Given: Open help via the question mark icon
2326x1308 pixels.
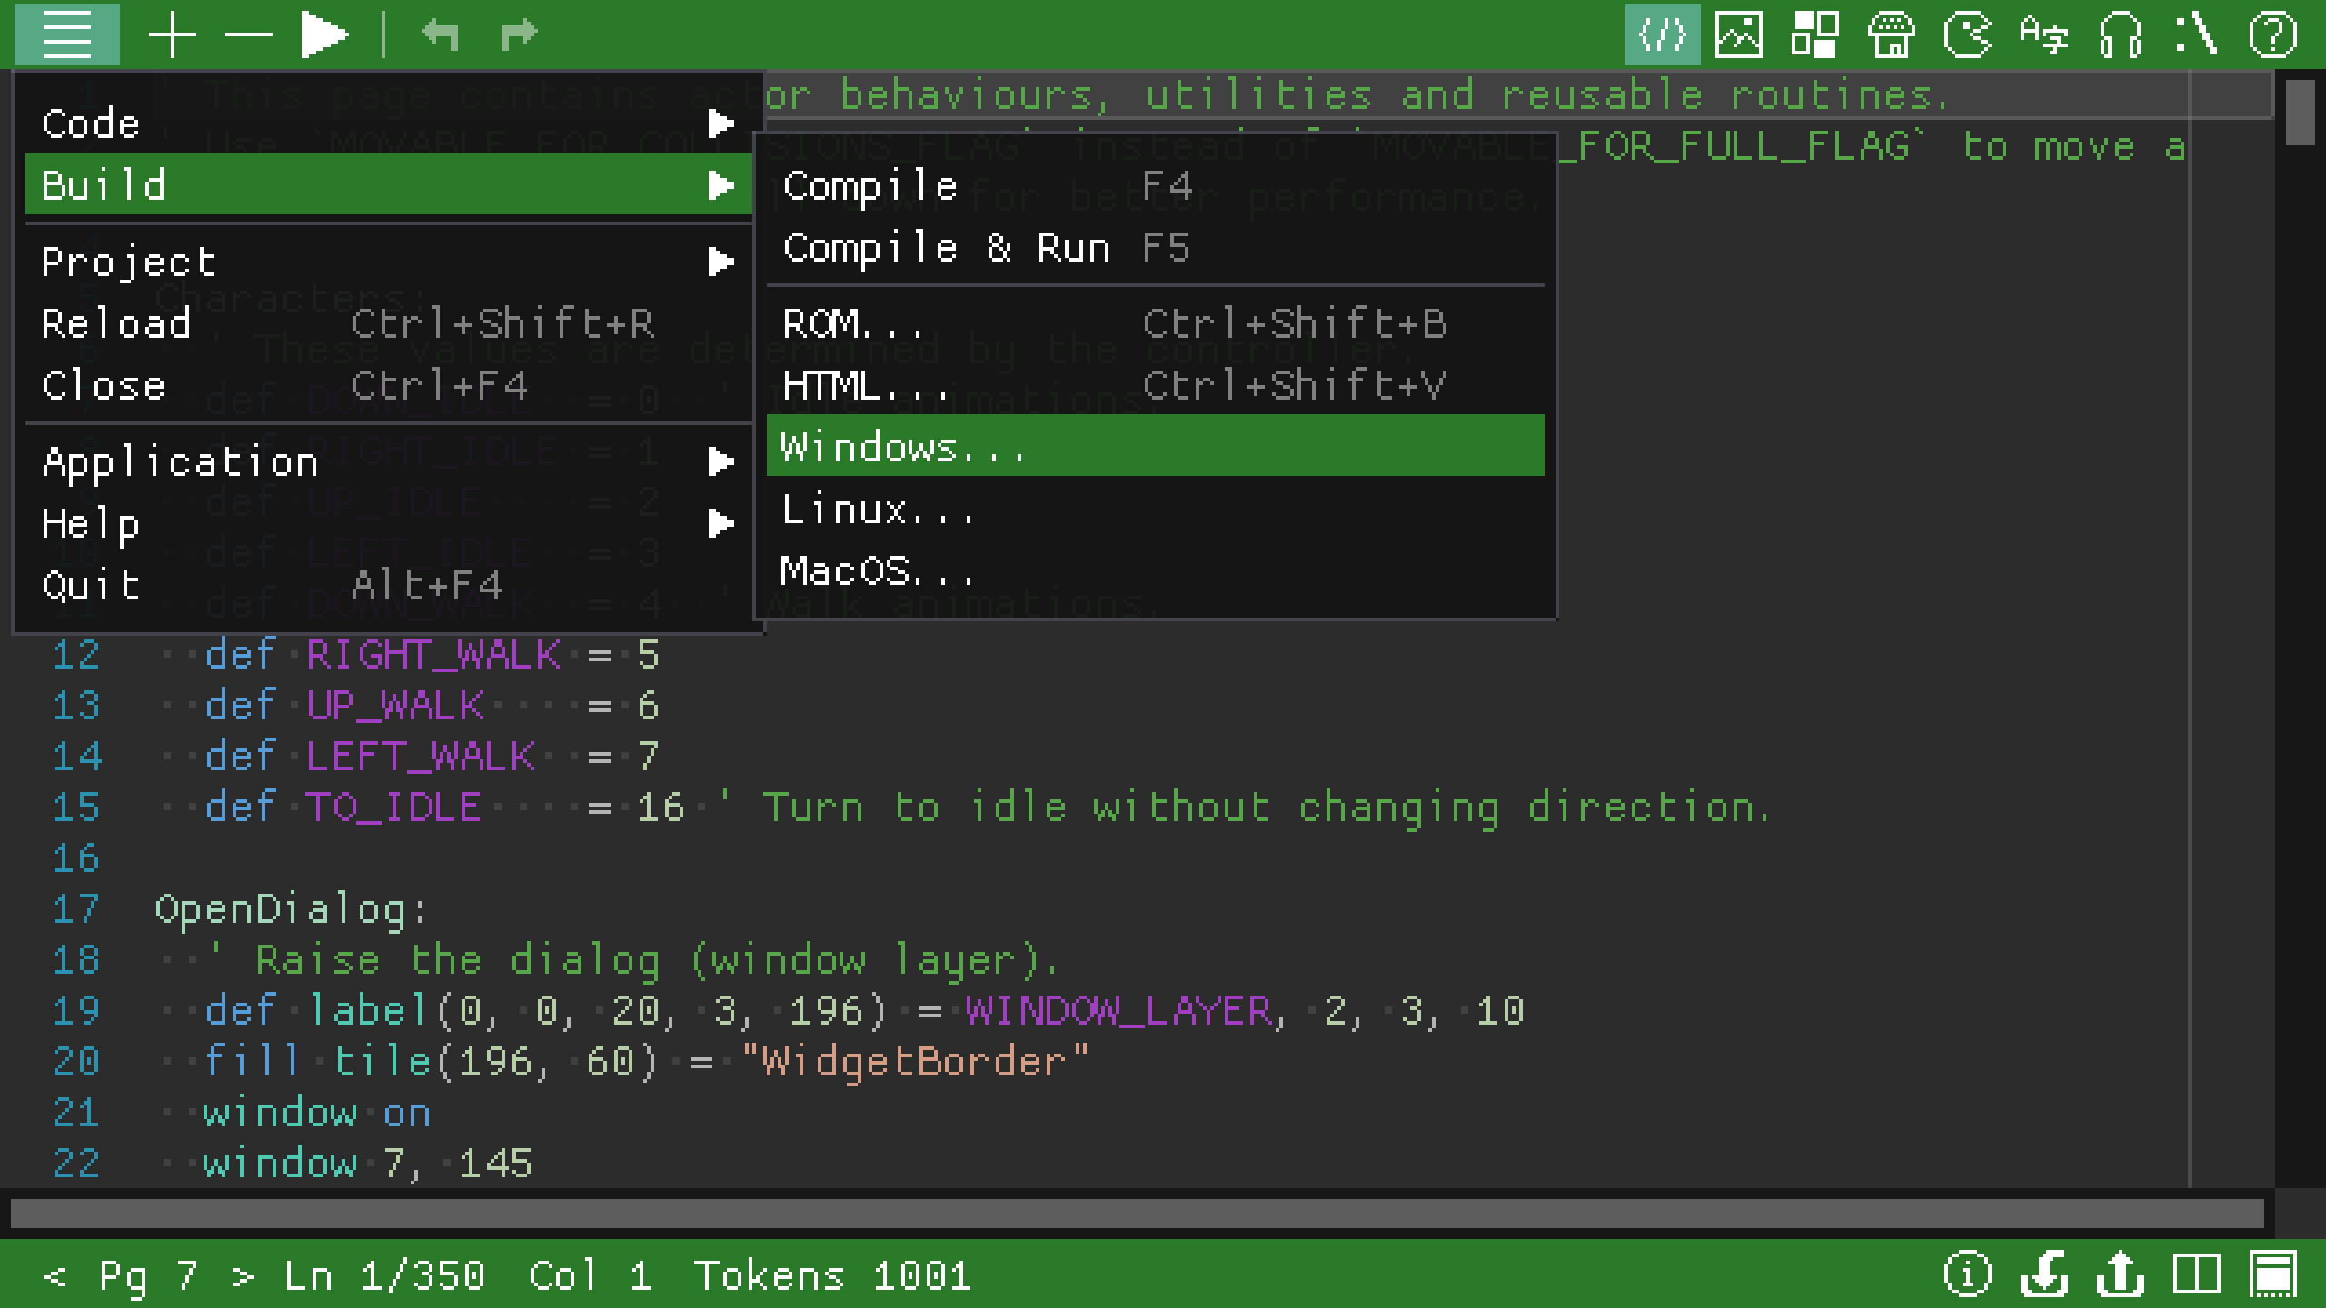Looking at the screenshot, I should point(2274,36).
